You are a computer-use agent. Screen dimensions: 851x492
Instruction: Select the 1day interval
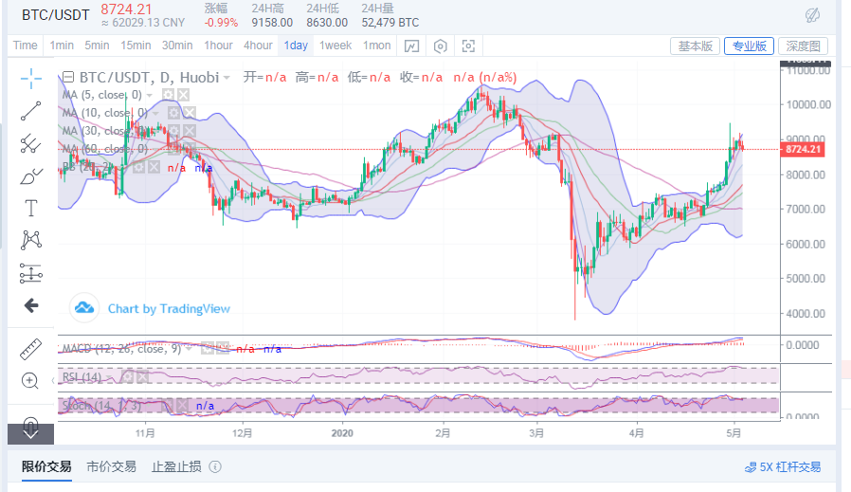tap(296, 46)
